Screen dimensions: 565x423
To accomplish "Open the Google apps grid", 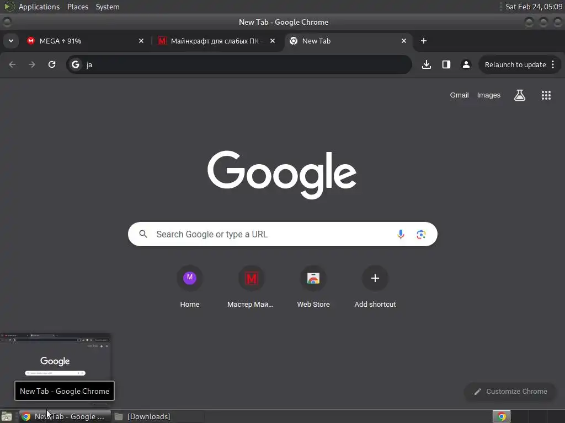I will click(546, 95).
